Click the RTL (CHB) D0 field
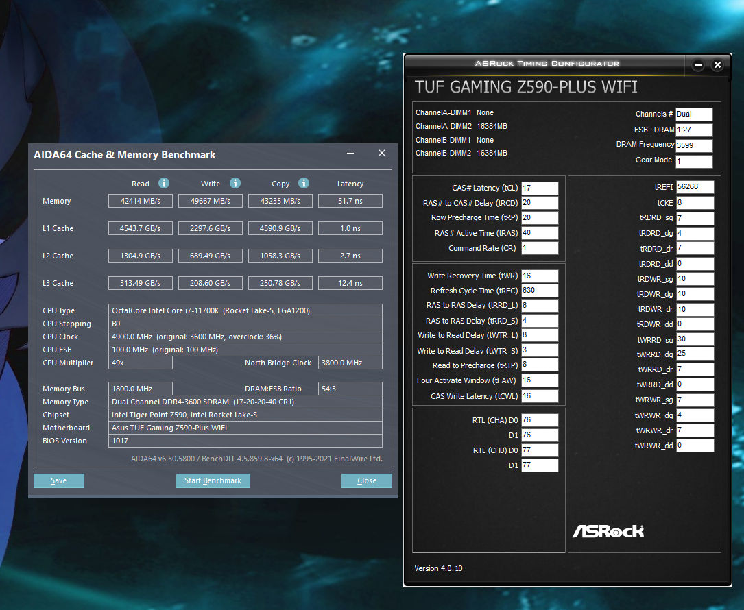This screenshot has width=744, height=610. (x=540, y=450)
